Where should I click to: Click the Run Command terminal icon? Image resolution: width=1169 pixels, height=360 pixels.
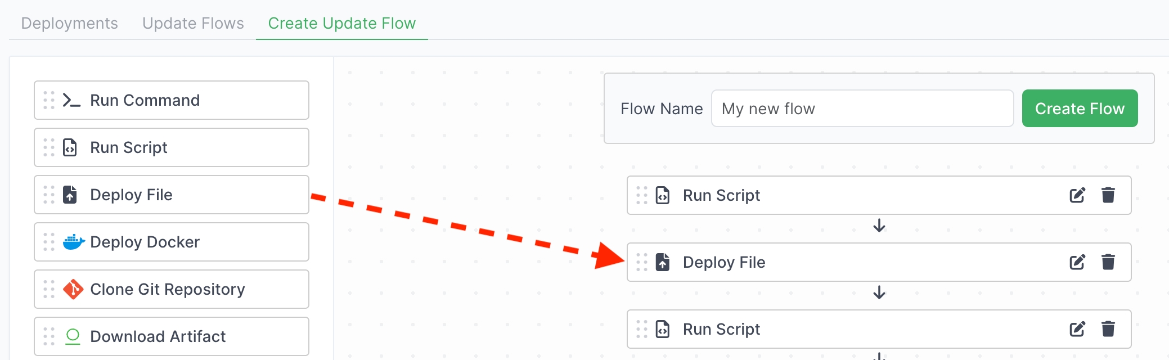point(71,100)
